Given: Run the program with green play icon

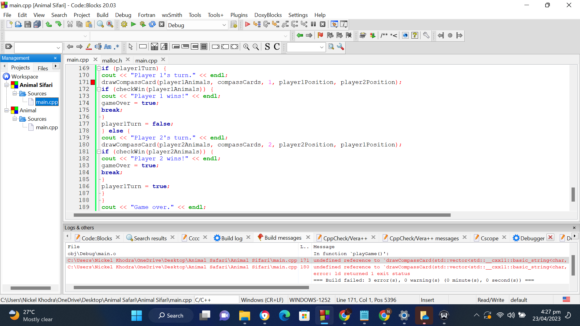Looking at the screenshot, I should coord(134,24).
